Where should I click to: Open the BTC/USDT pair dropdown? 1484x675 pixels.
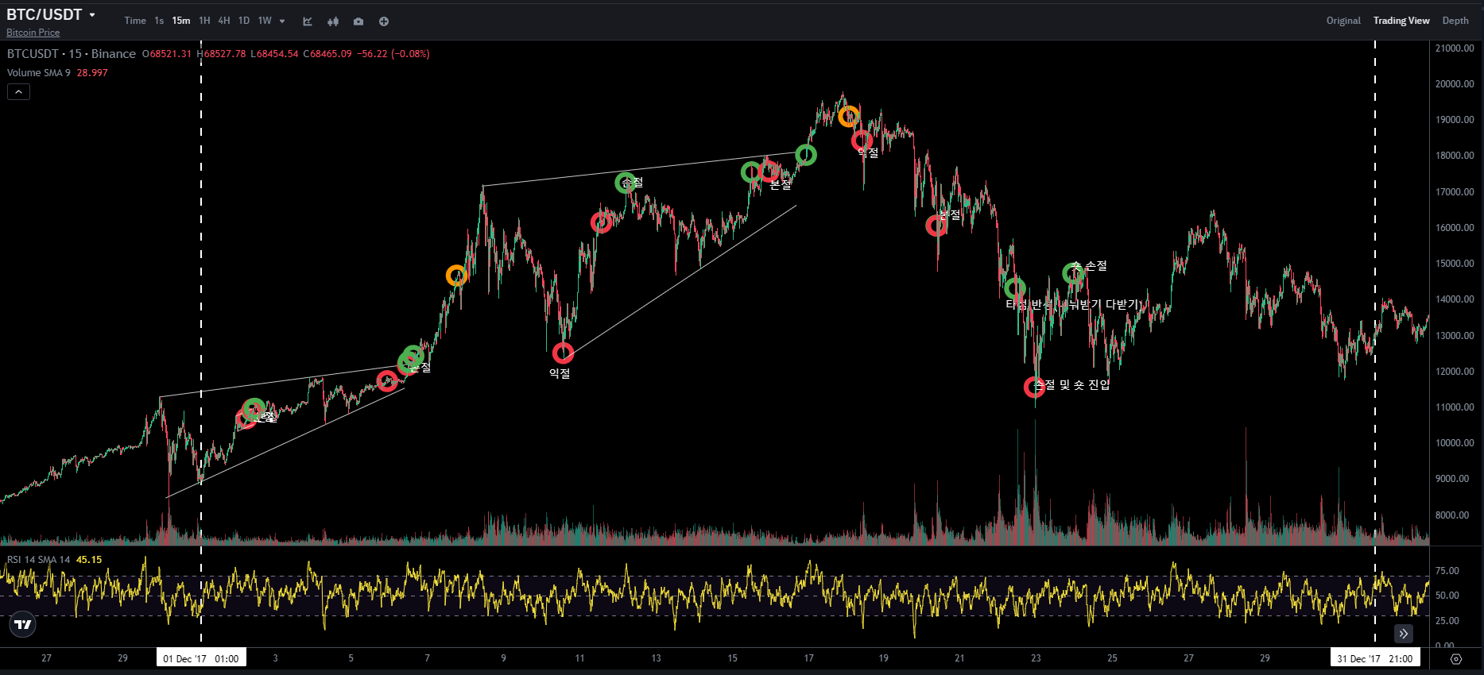[92, 15]
